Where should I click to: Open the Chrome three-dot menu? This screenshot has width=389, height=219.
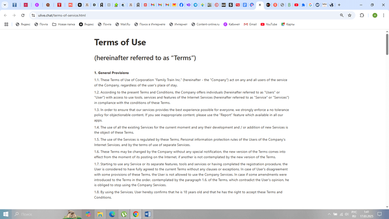coord(384,15)
